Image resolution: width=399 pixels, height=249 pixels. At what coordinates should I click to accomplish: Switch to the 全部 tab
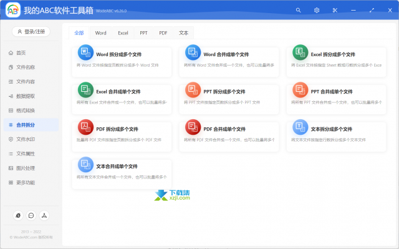[79, 33]
